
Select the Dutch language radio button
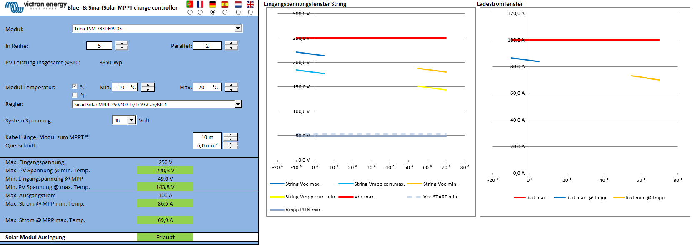(238, 12)
